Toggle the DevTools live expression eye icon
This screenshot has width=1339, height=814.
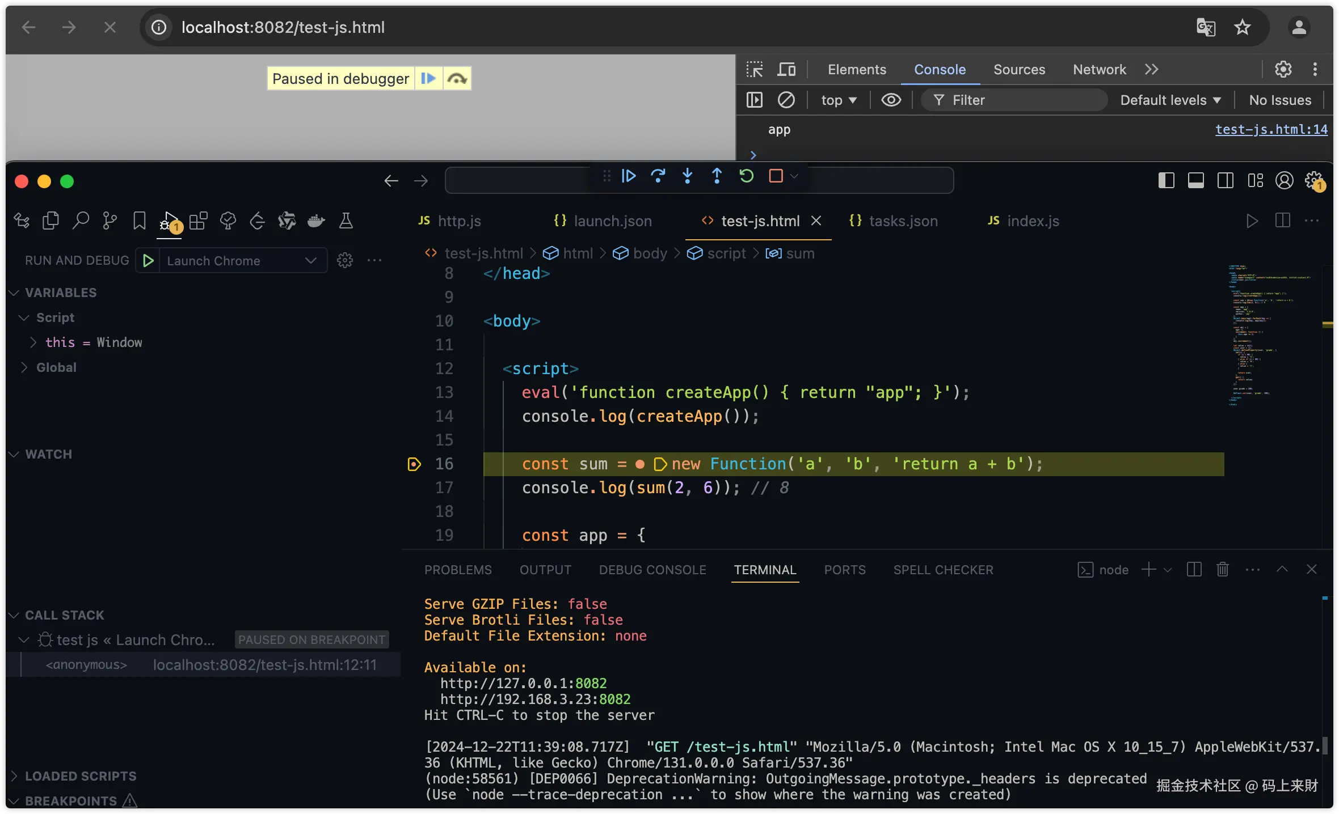[891, 100]
